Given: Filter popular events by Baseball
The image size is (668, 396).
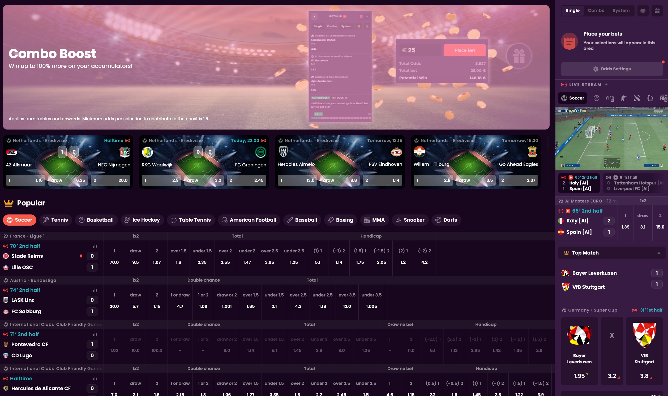Looking at the screenshot, I should 302,220.
